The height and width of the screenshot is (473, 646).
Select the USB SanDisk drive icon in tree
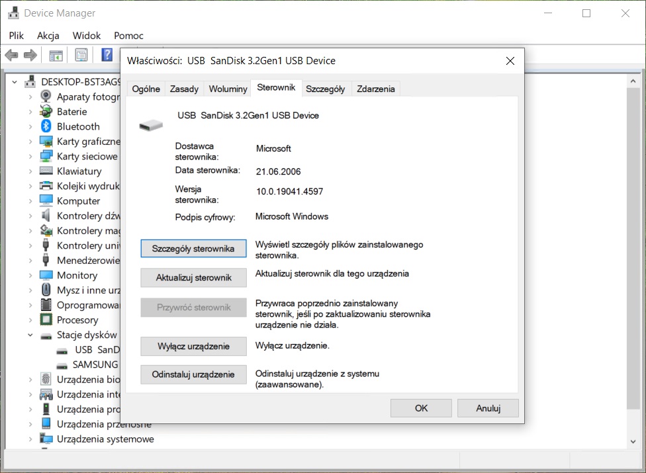click(x=62, y=351)
